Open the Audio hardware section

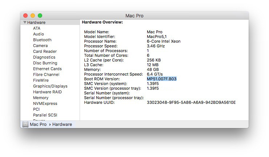pyautogui.click(x=39, y=34)
